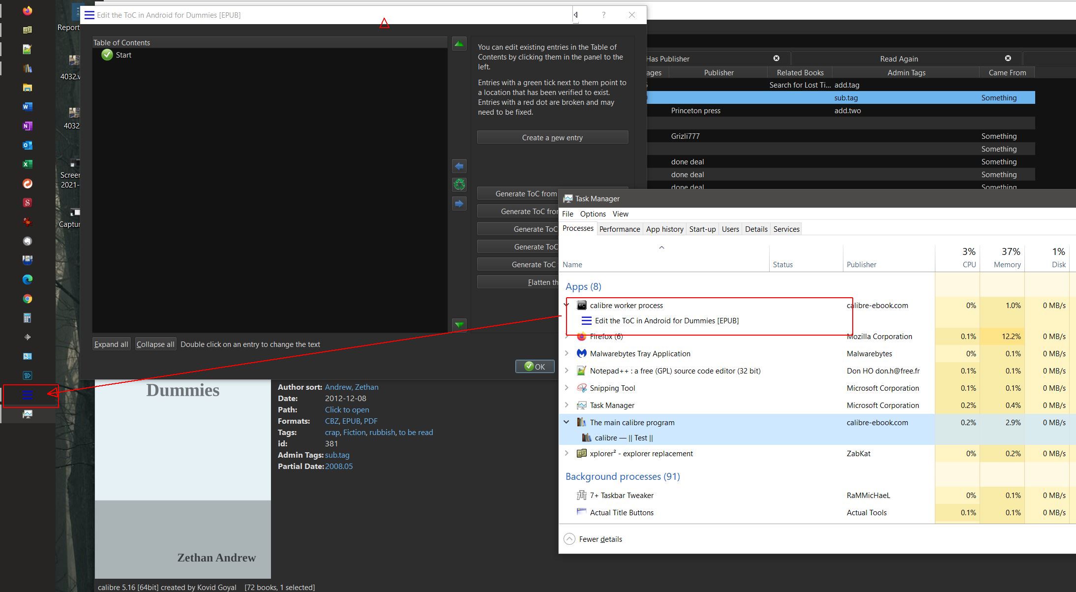Click the calibre ToC editor taskbar icon
Screen dimensions: 1076x592
click(28, 395)
